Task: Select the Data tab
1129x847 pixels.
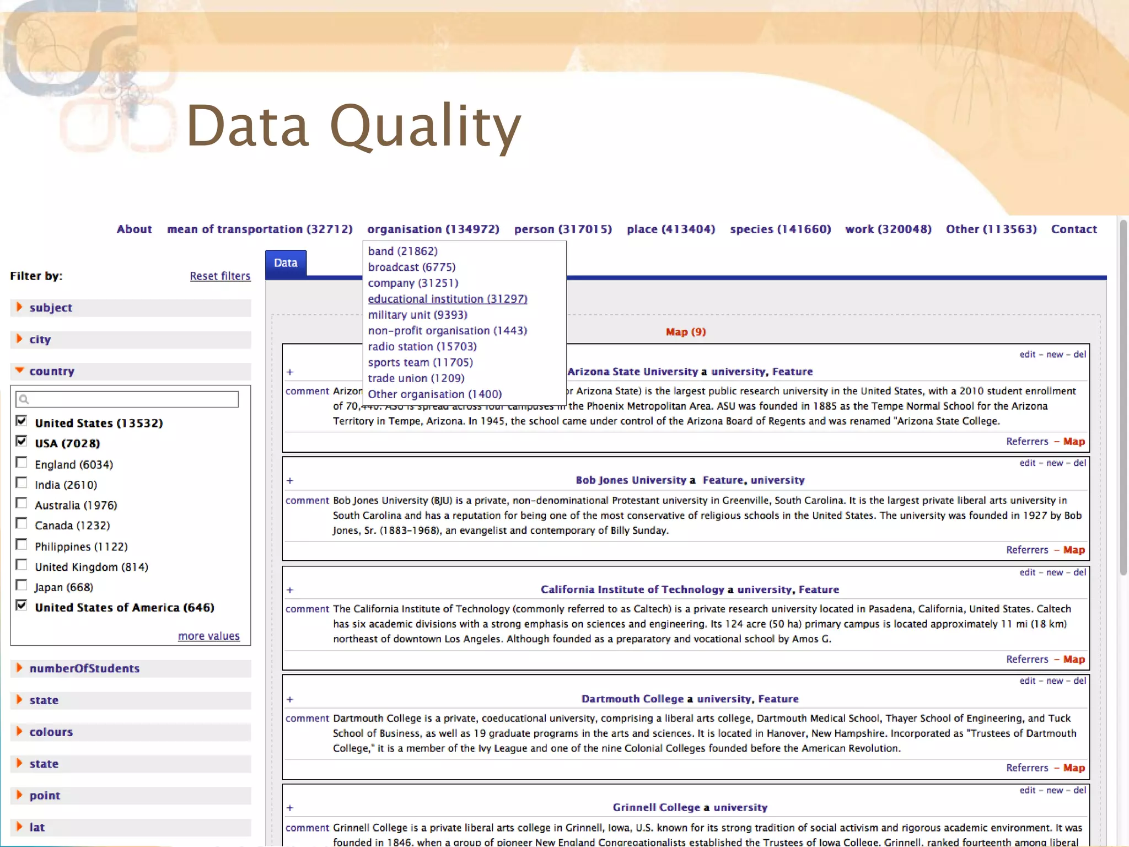Action: pyautogui.click(x=286, y=263)
